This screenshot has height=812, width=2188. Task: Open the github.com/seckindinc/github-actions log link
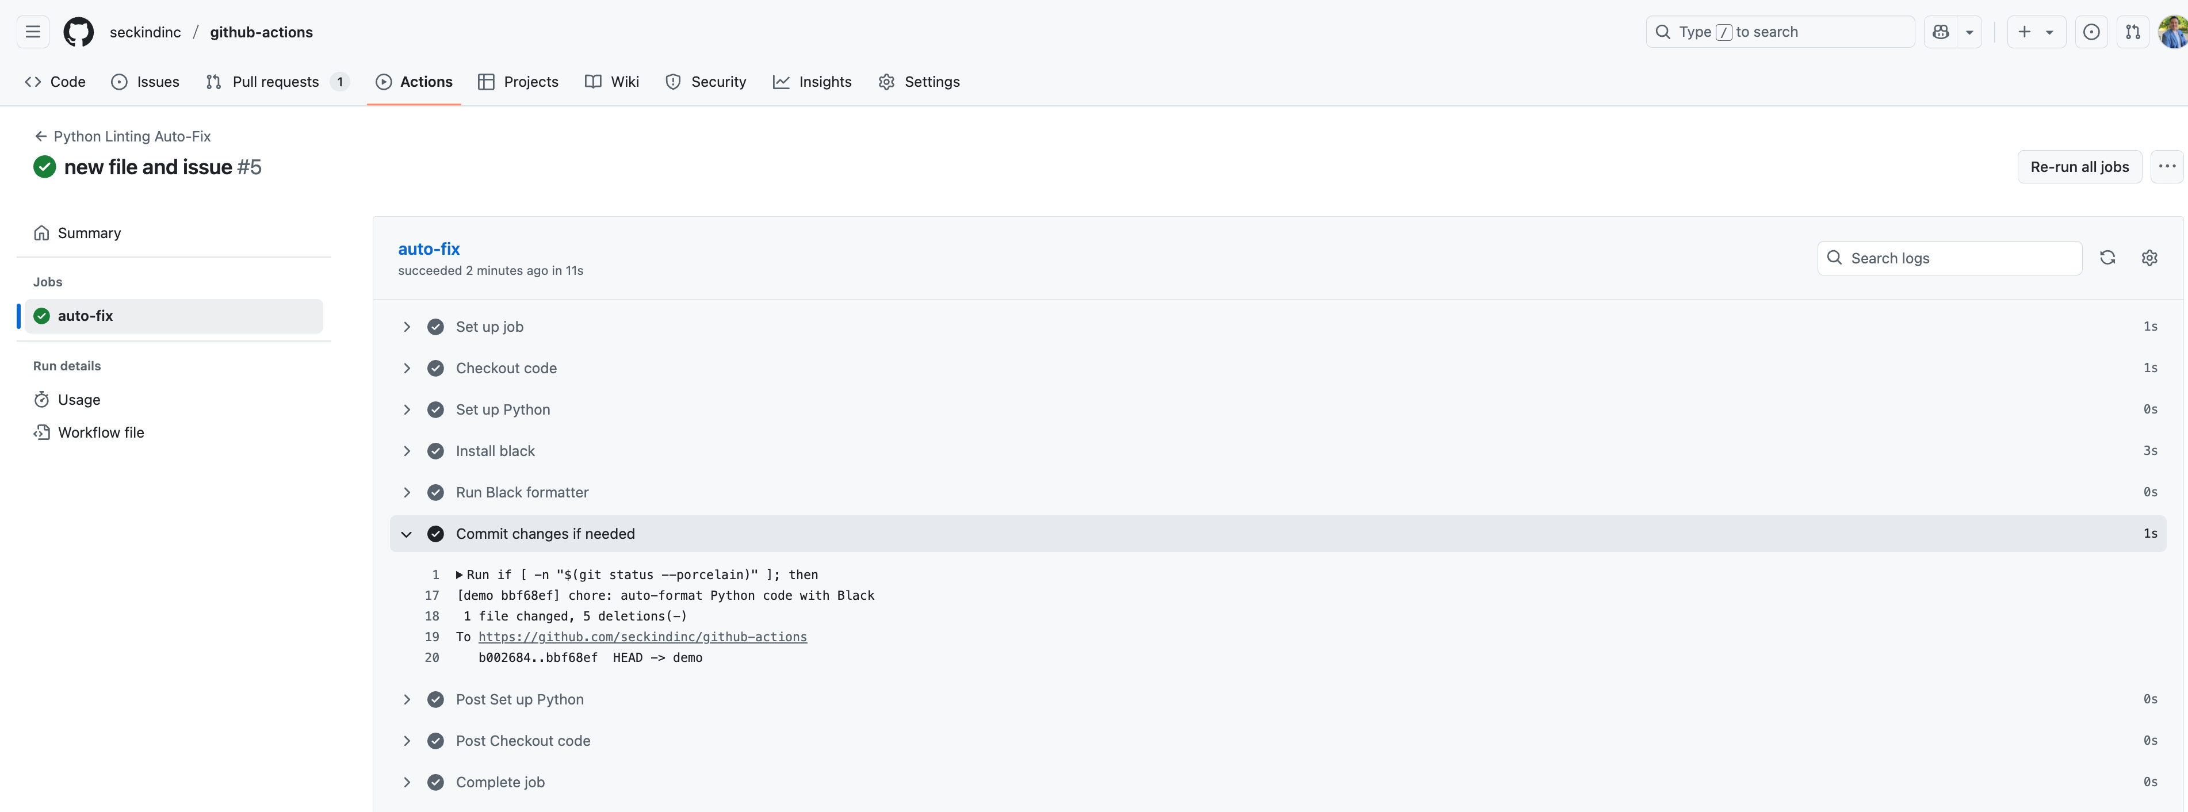pos(642,637)
